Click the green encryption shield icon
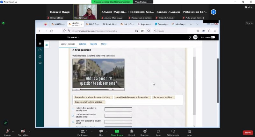Screen dimensions: 255x137 [x=3, y=23]
